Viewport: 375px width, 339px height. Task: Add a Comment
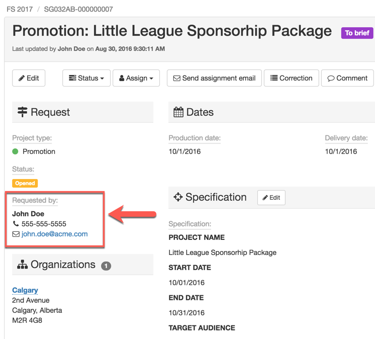pyautogui.click(x=347, y=78)
